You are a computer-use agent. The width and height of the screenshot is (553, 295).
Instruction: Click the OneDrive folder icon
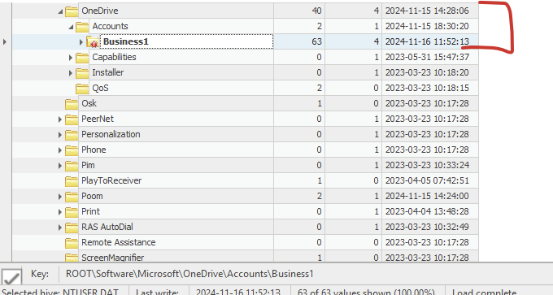72,11
